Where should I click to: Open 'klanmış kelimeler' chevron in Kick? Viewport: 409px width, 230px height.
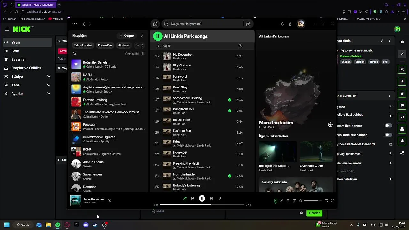click(x=390, y=163)
